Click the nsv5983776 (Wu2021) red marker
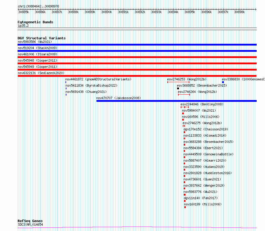 [x=185, y=195]
